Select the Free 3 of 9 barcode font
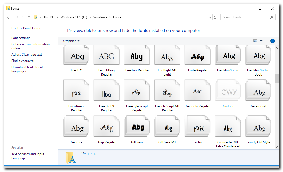This screenshot has width=283, height=172. pyautogui.click(x=107, y=92)
